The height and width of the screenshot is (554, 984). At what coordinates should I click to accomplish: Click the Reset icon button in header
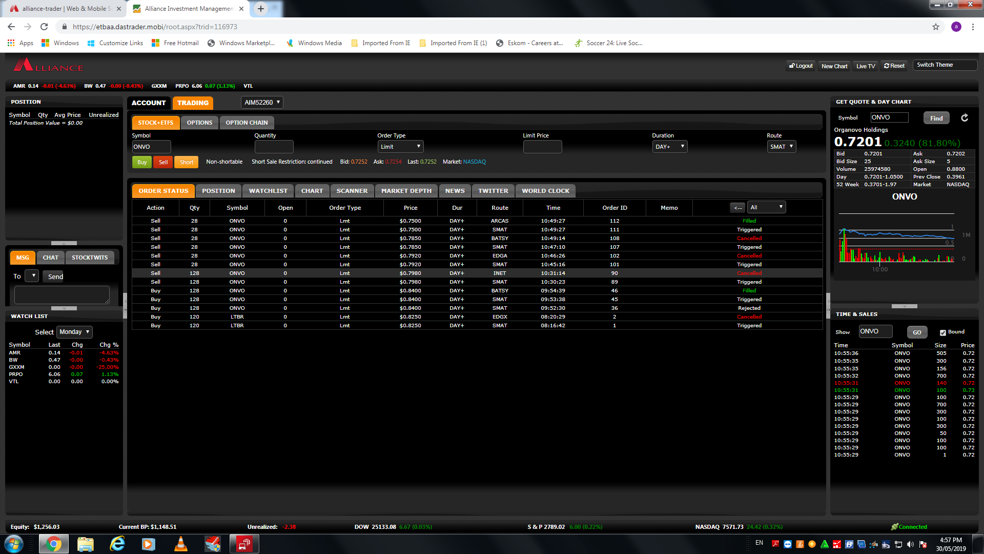click(x=894, y=66)
